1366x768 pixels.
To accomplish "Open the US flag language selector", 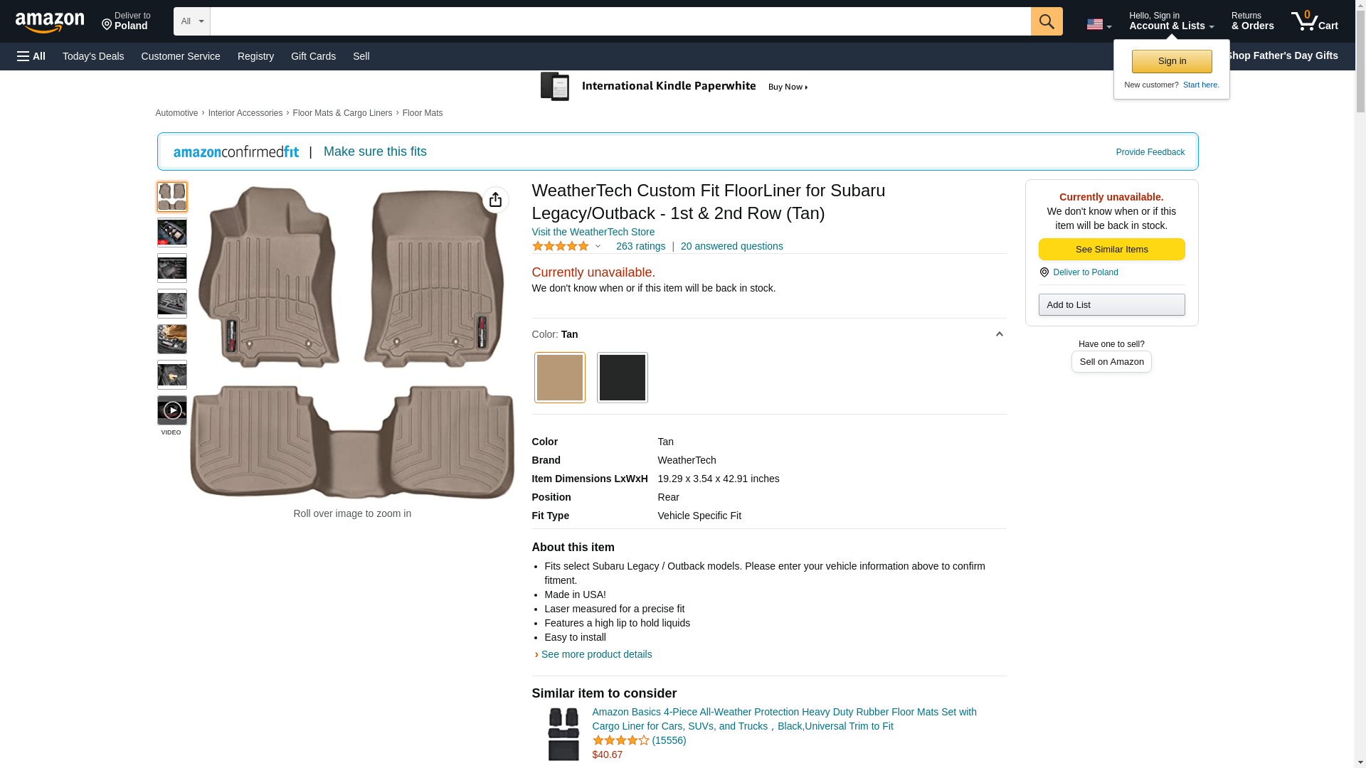I will pyautogui.click(x=1098, y=24).
